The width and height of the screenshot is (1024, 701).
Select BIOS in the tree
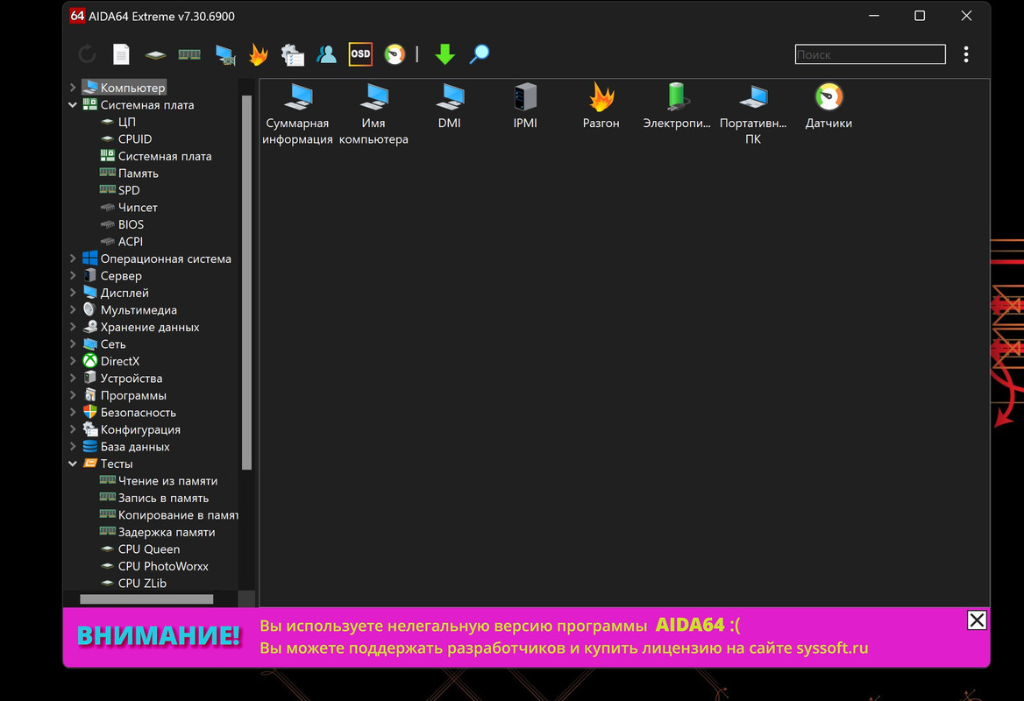122,223
